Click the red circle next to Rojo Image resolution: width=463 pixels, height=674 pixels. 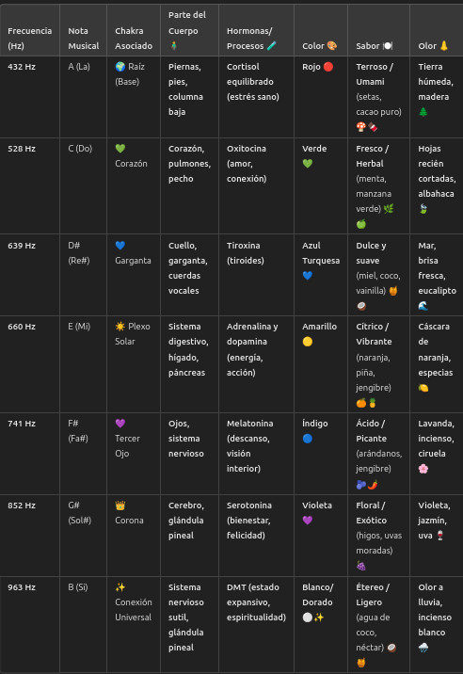click(x=328, y=67)
